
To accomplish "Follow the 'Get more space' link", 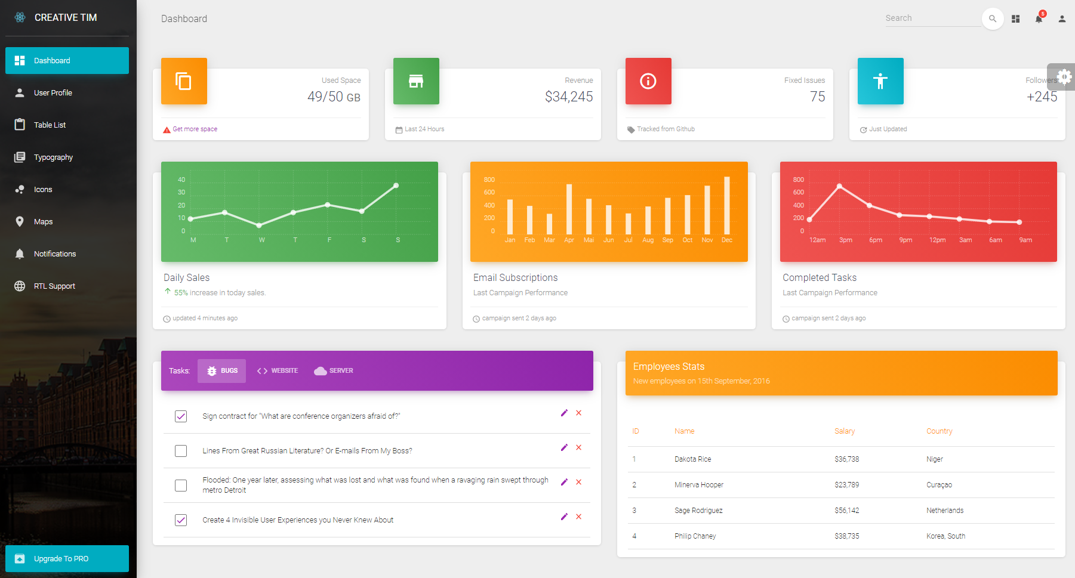I will pos(195,129).
